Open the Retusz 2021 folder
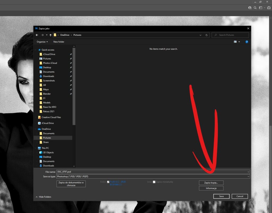Screen dimensions: 272x213 tap(49, 112)
